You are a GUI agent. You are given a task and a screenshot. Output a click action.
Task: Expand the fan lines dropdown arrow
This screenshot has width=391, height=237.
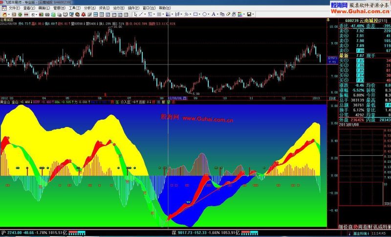click(173, 15)
